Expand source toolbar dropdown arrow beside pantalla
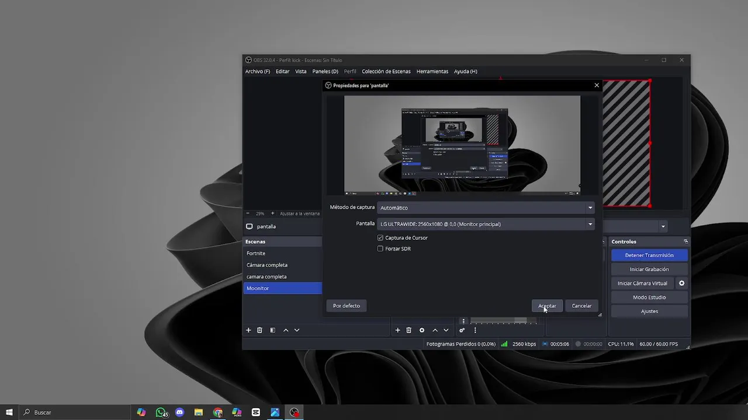Viewport: 748px width, 420px height. pos(663,226)
